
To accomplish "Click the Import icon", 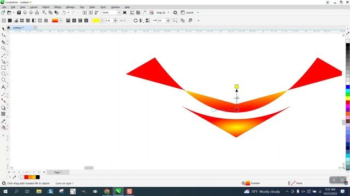I will (85, 13).
